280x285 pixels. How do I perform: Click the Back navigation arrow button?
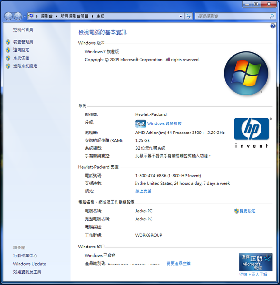pos(9,16)
